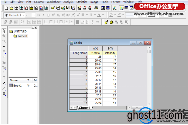The height and width of the screenshot is (125, 188).
Task: Expand the font color dropdown arrow
Action: pos(103,15)
